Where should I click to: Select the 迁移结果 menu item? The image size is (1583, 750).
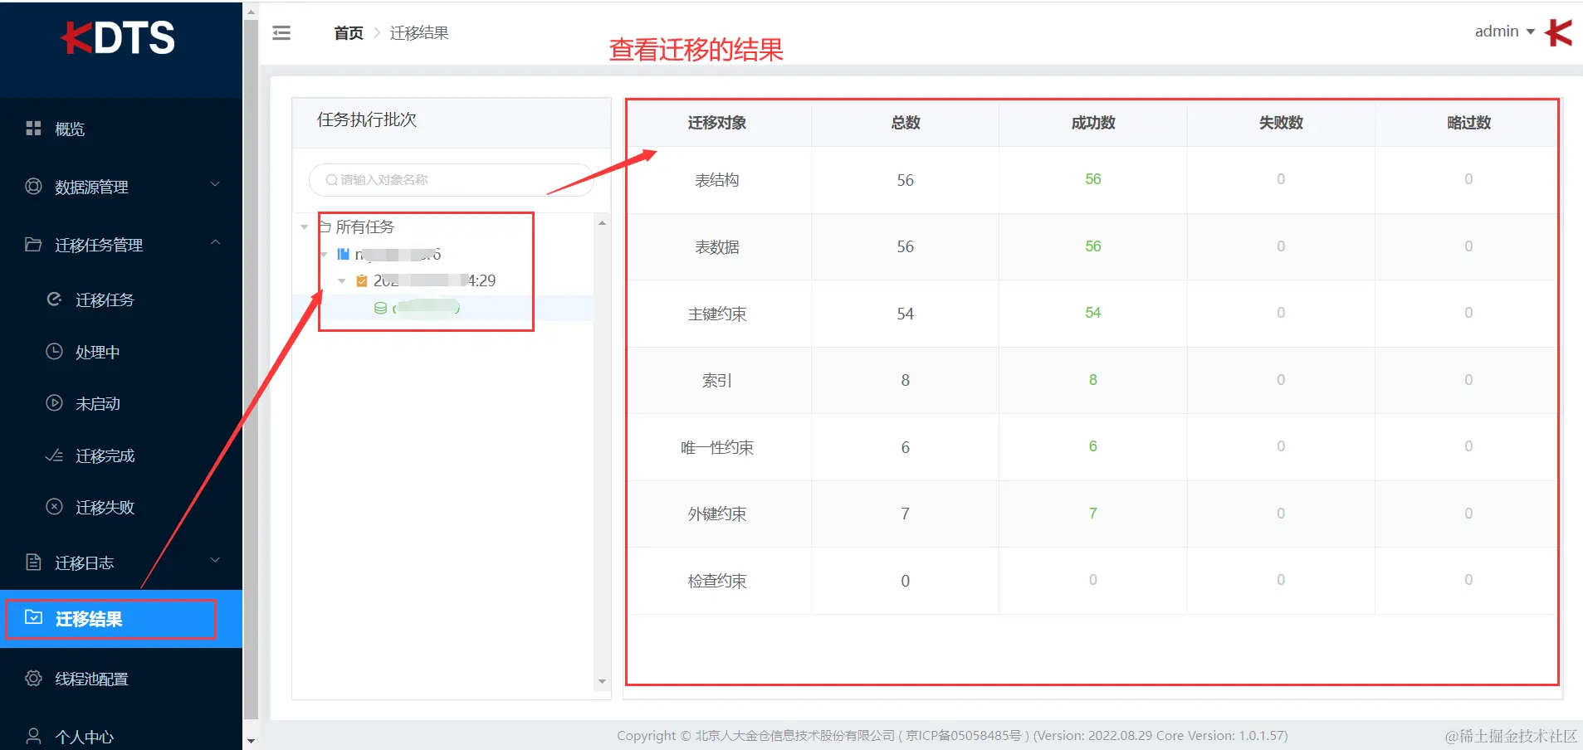point(121,619)
